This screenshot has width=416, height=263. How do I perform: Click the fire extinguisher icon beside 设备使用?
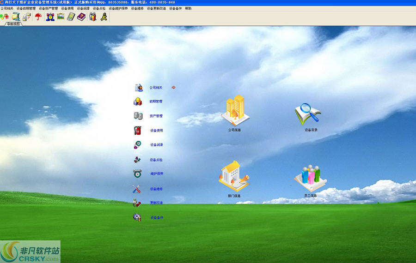point(137,130)
